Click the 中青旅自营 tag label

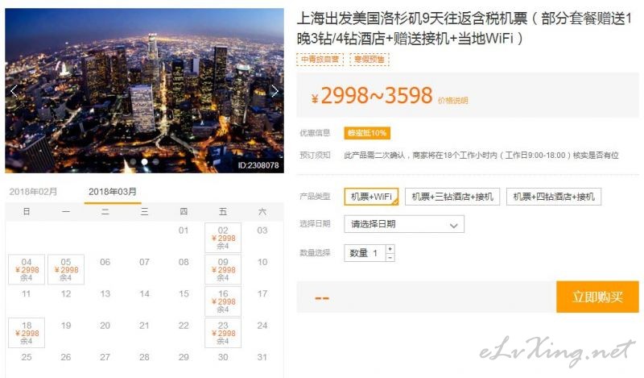(x=320, y=59)
